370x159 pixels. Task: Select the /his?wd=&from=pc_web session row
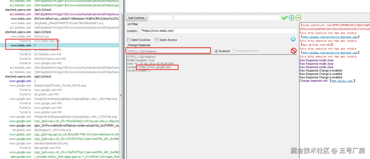pos(59,19)
